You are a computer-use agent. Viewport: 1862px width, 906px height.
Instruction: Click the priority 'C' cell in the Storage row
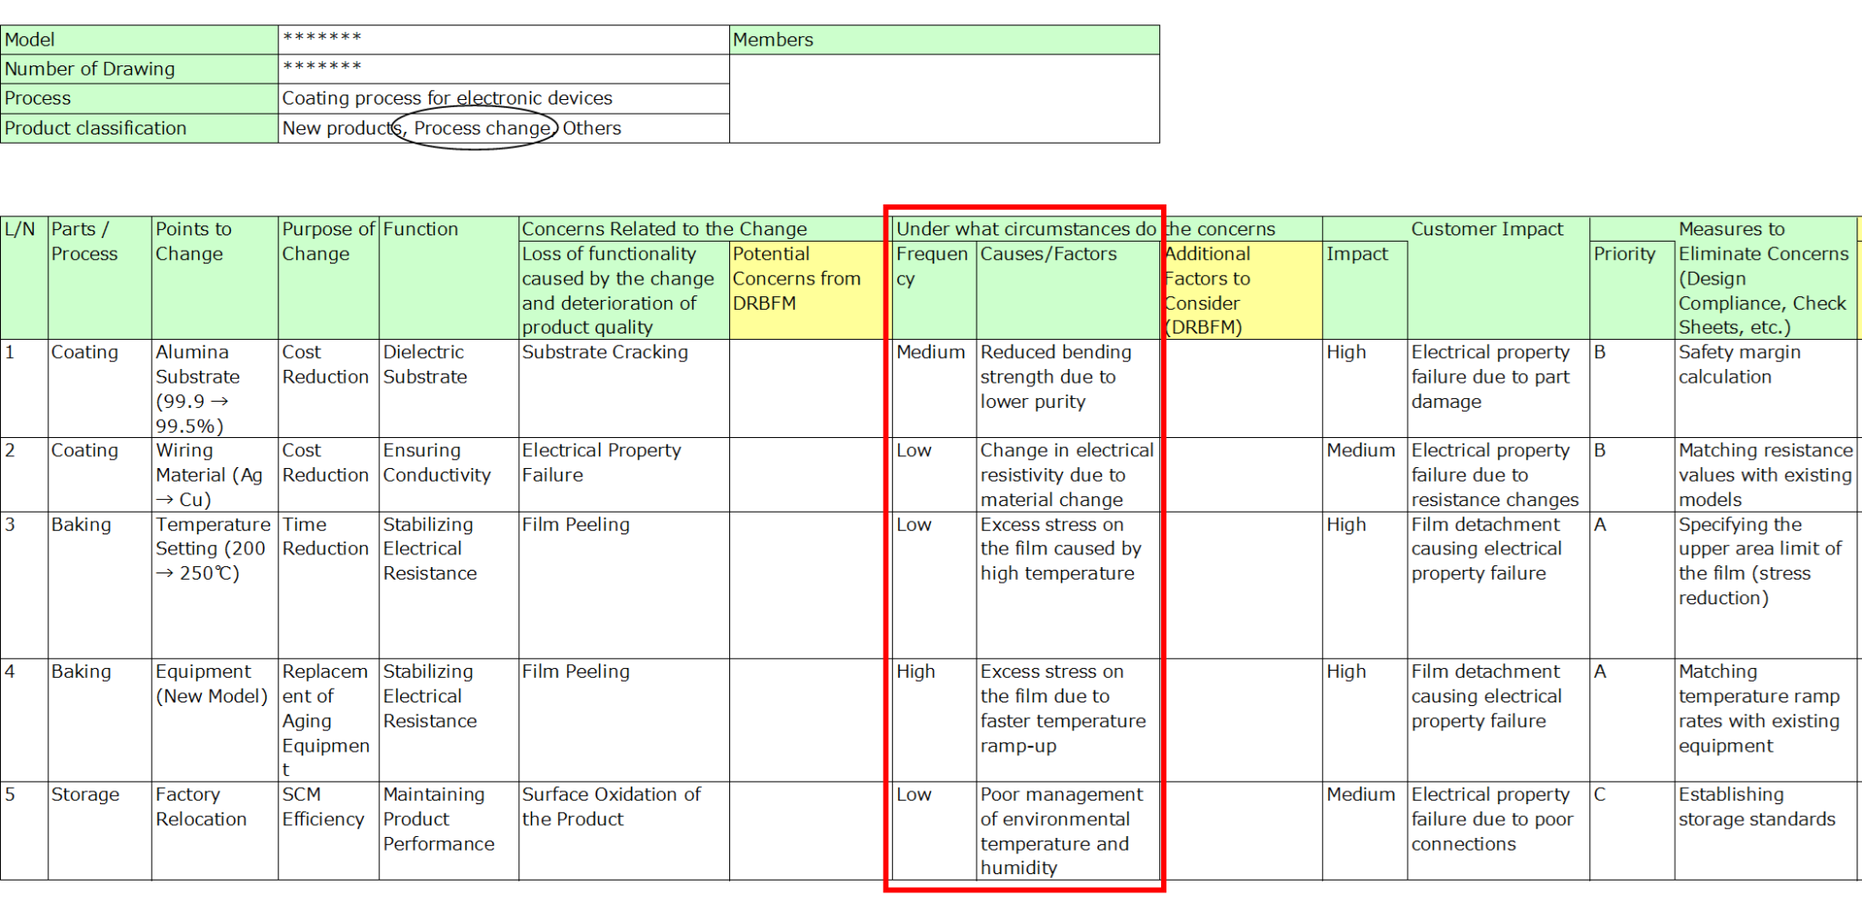pos(1631,830)
